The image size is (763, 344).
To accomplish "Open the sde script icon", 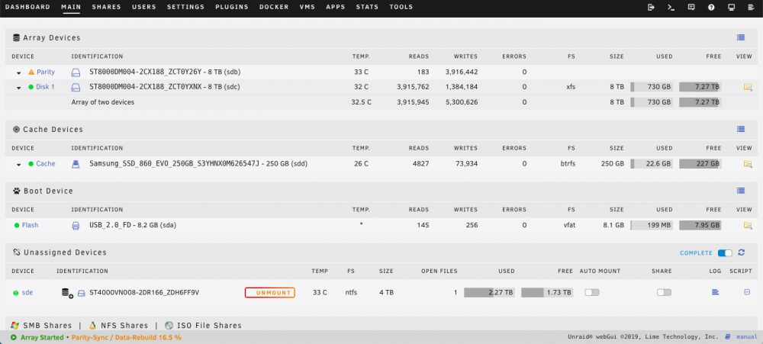I will pyautogui.click(x=747, y=292).
